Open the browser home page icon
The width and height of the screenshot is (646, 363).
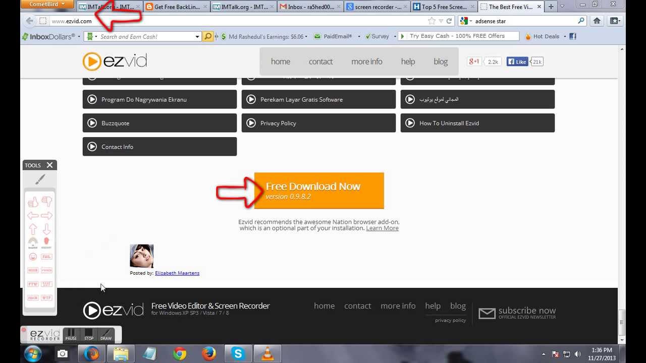tap(597, 21)
